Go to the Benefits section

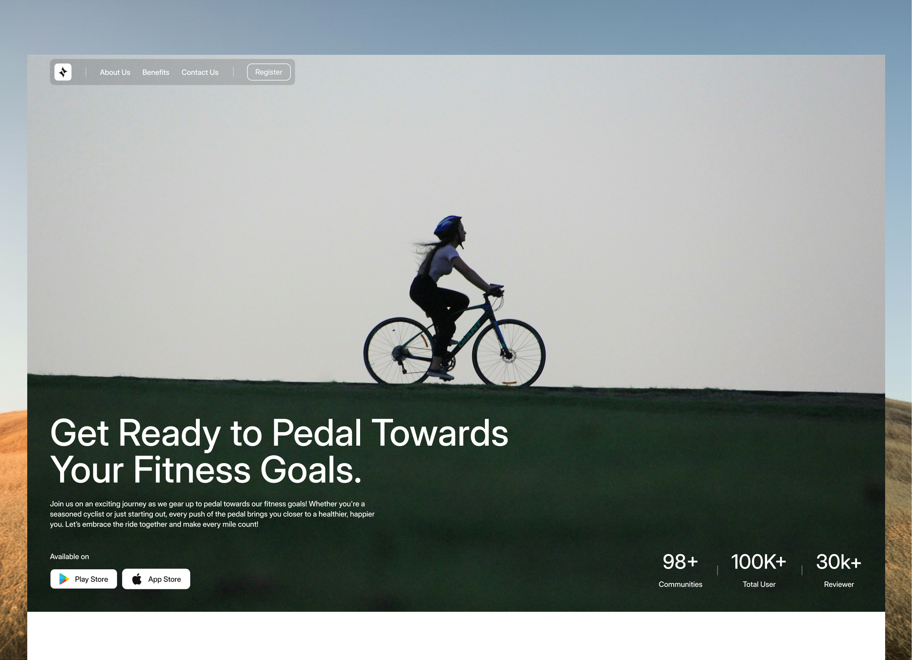[155, 72]
